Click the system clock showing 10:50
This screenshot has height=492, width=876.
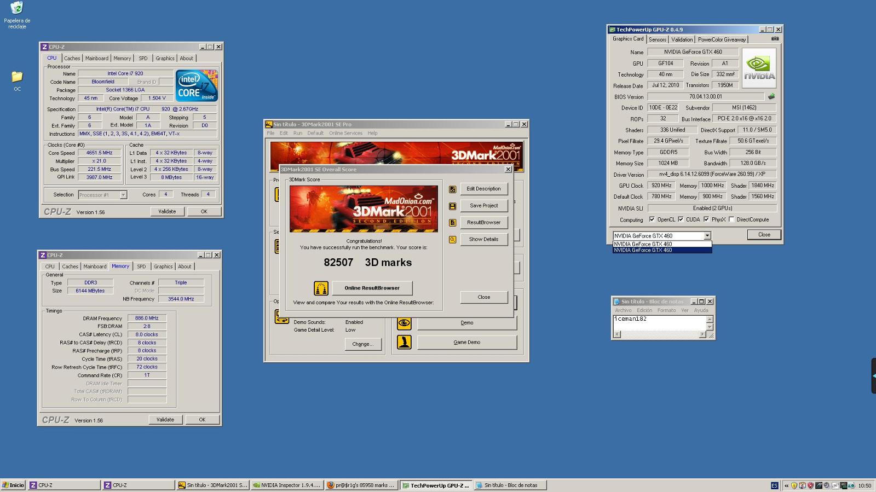[x=865, y=485]
